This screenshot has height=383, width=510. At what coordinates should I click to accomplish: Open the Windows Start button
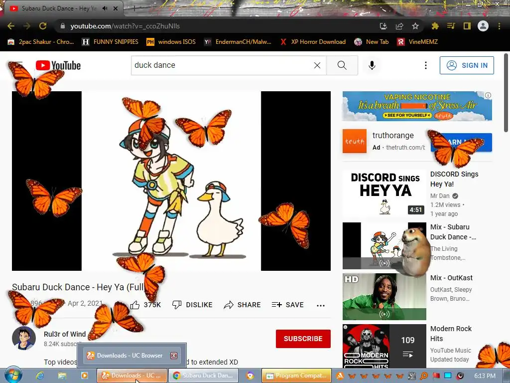click(13, 375)
